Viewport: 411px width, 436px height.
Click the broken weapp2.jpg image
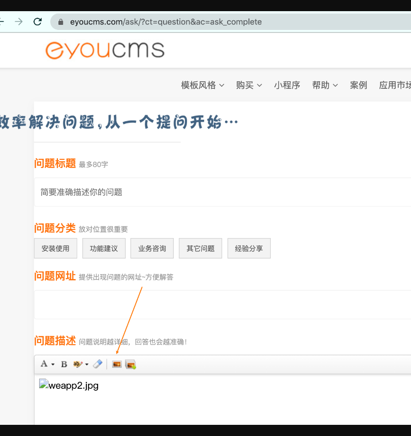[x=69, y=386]
